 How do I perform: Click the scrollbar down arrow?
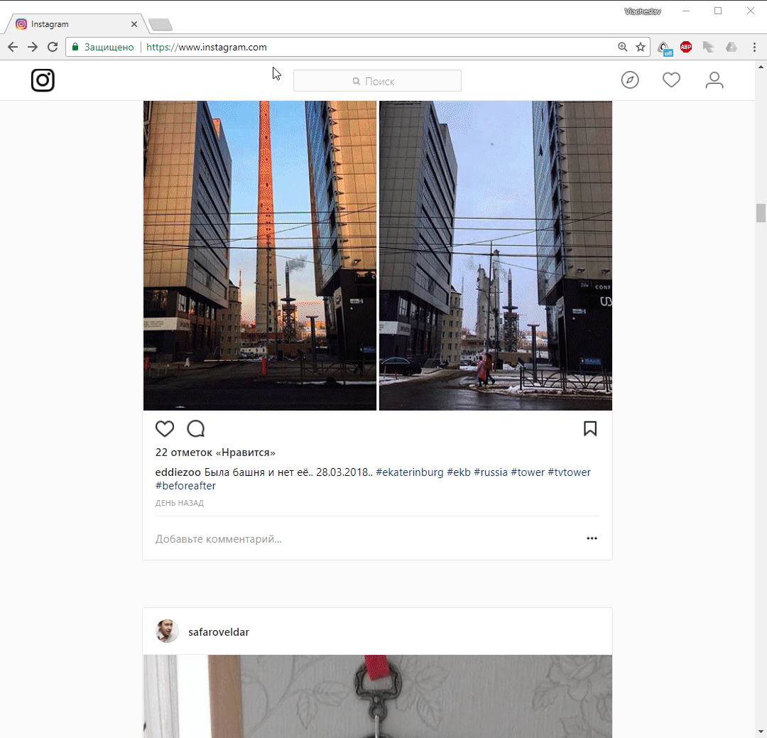(x=761, y=732)
